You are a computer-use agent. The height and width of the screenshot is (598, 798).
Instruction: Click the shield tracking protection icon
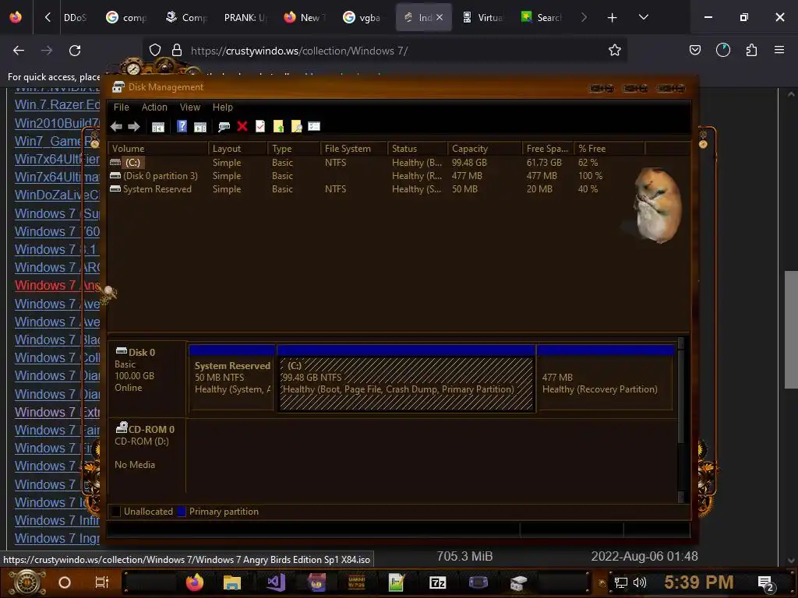[155, 51]
